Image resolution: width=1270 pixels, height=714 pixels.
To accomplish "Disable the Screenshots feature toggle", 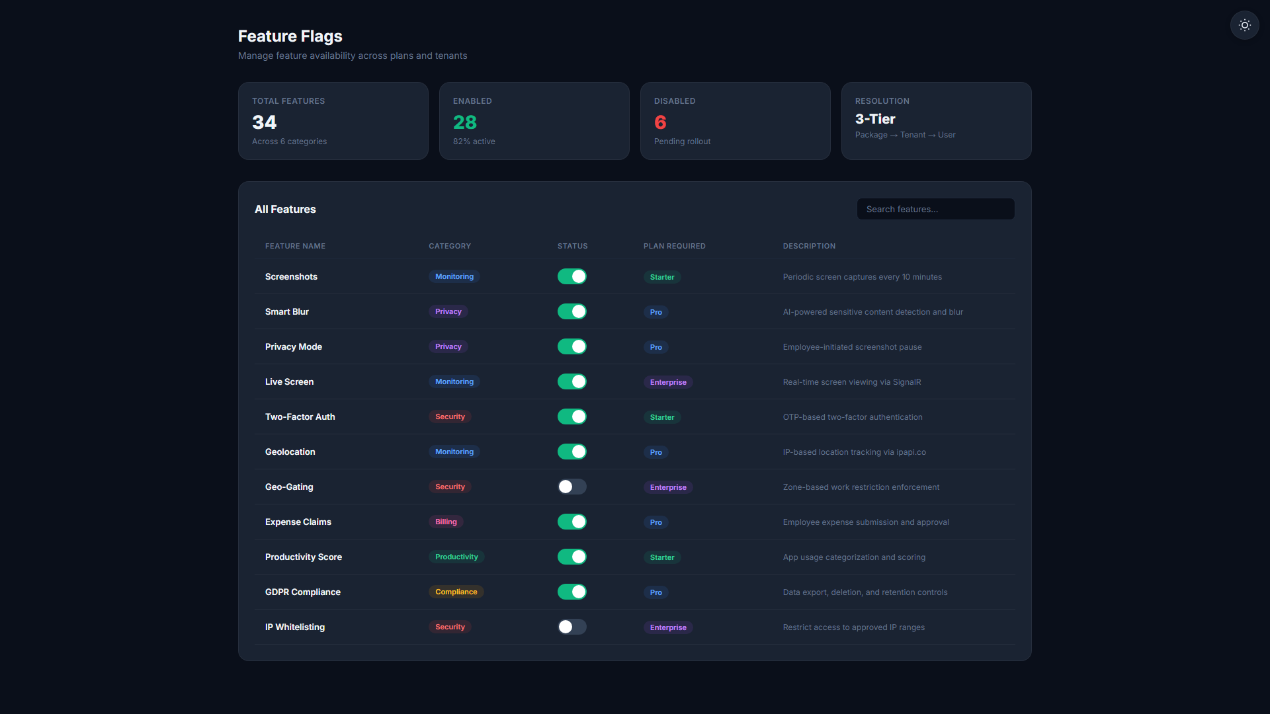I will point(572,276).
